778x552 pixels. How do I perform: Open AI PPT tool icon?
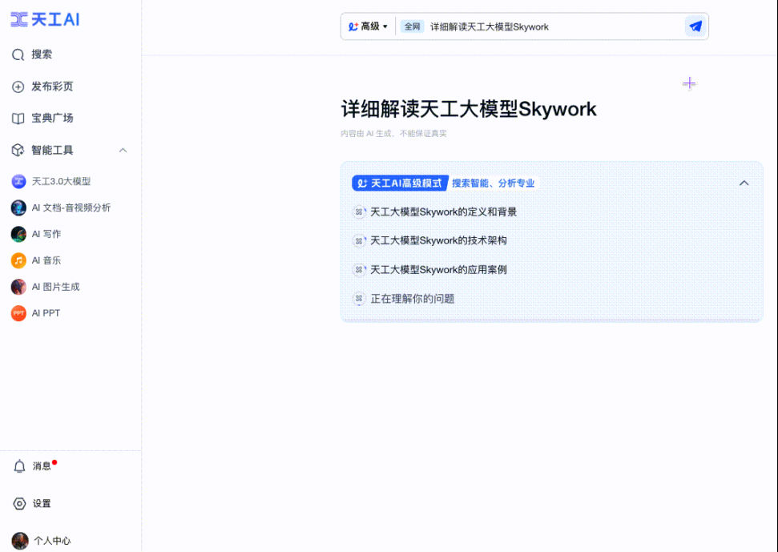[x=18, y=313]
